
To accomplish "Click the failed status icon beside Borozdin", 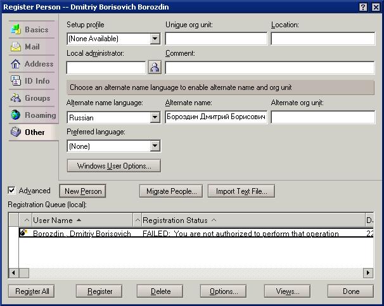I will 23,233.
